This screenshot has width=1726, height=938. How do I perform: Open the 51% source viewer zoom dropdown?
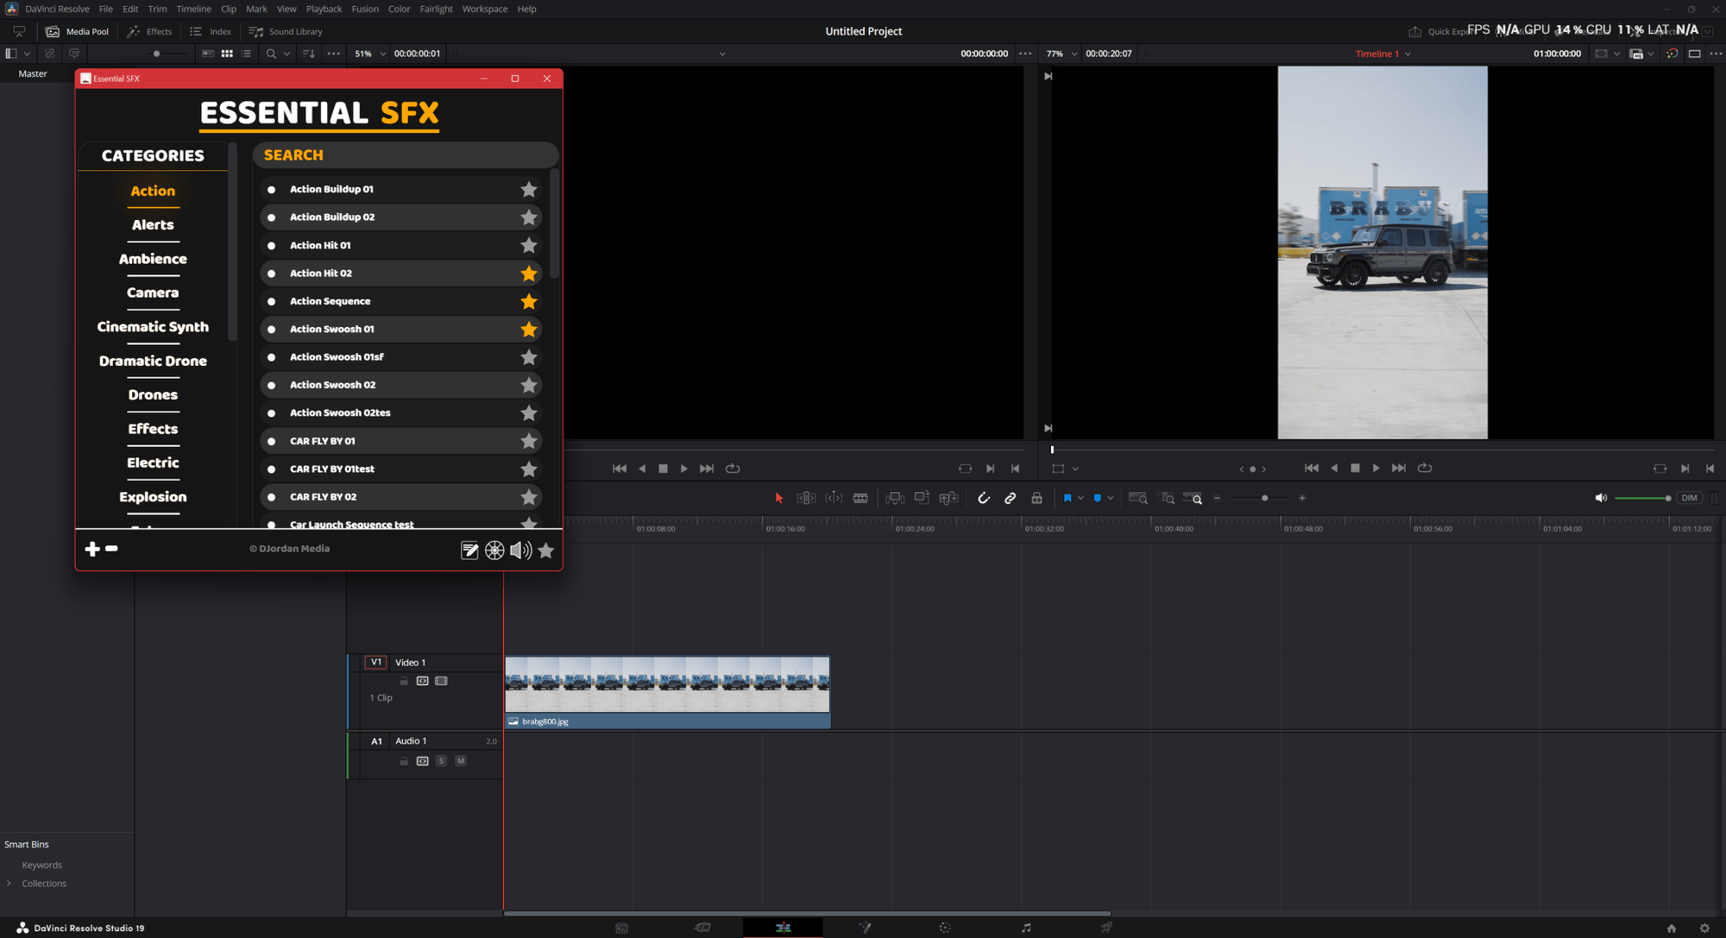point(383,54)
